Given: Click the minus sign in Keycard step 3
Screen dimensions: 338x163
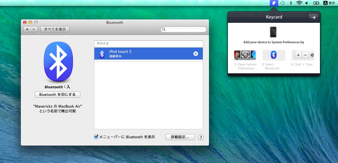Looking at the screenshot, I should 305,55.
